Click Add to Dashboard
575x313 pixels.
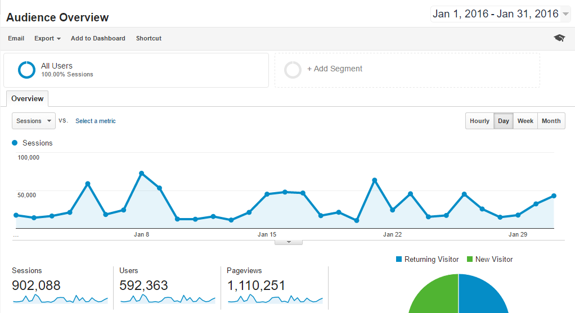point(98,38)
